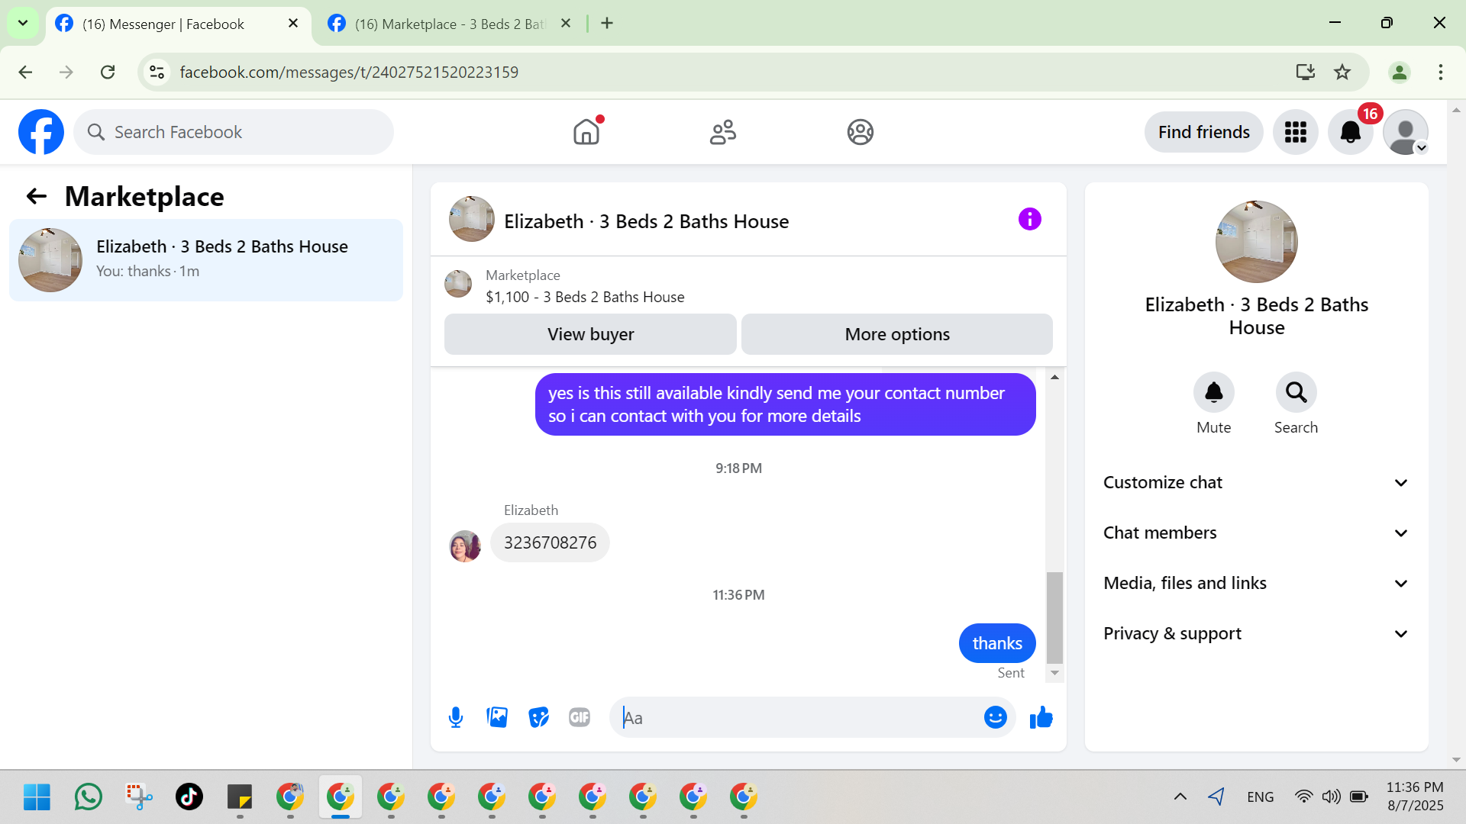Go to the Facebook Home tab
The image size is (1466, 824).
586,133
